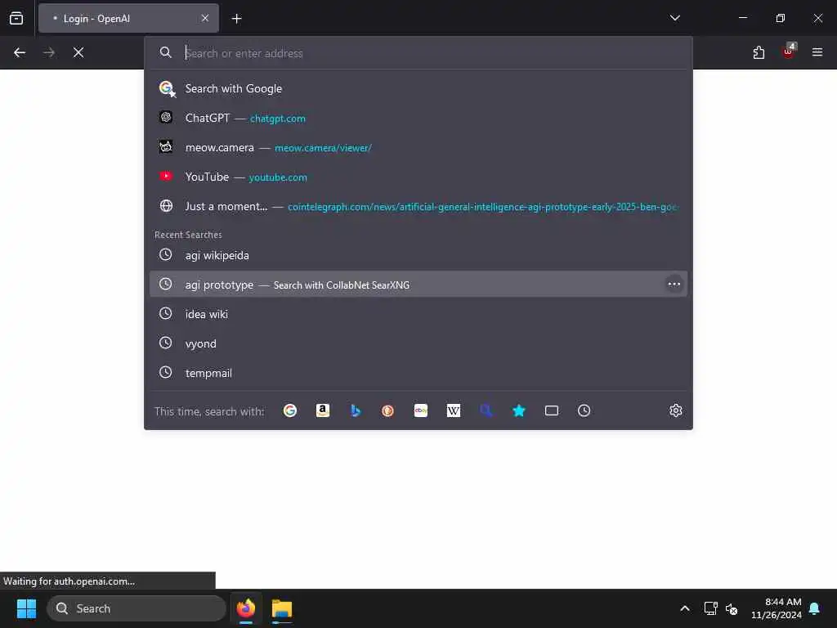Open meow.camera viewer suggestion

click(x=418, y=147)
